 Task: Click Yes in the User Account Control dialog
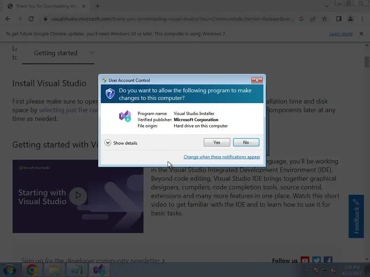click(x=217, y=142)
